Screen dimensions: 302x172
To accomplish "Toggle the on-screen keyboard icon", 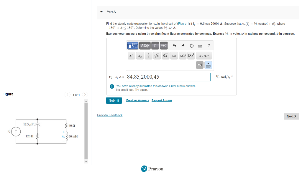I will (x=208, y=65).
